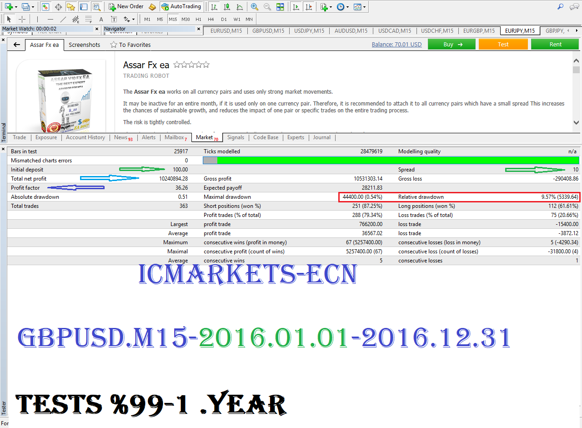This screenshot has width=582, height=428.
Task: Tile windows with the grid icon
Action: click(x=280, y=7)
